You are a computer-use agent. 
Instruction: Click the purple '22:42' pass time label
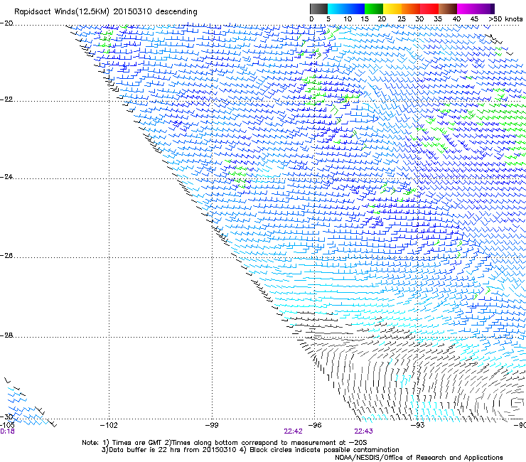tap(293, 431)
